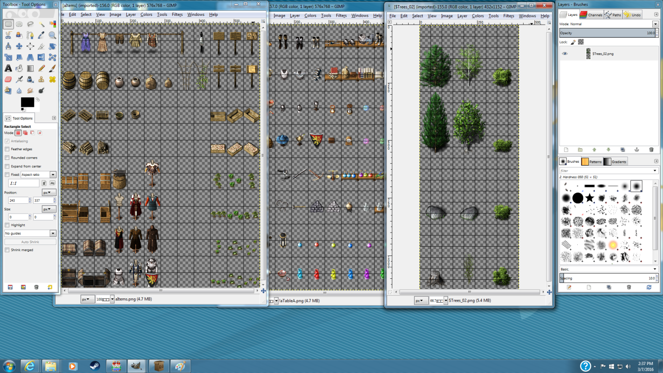Toggle visibility eye of $Trees_02.png layer
The width and height of the screenshot is (663, 373).
pyautogui.click(x=565, y=54)
